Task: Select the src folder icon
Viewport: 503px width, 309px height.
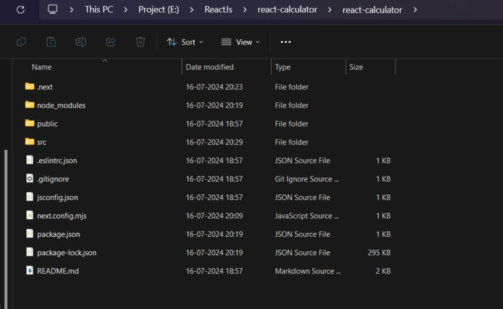Action: 30,141
